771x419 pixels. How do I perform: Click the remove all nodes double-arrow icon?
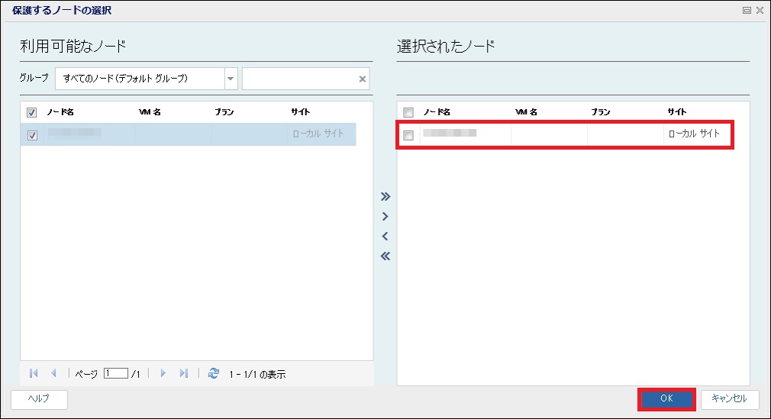click(x=385, y=256)
